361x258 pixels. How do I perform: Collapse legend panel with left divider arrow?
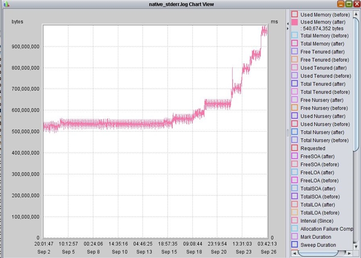(x=287, y=24)
